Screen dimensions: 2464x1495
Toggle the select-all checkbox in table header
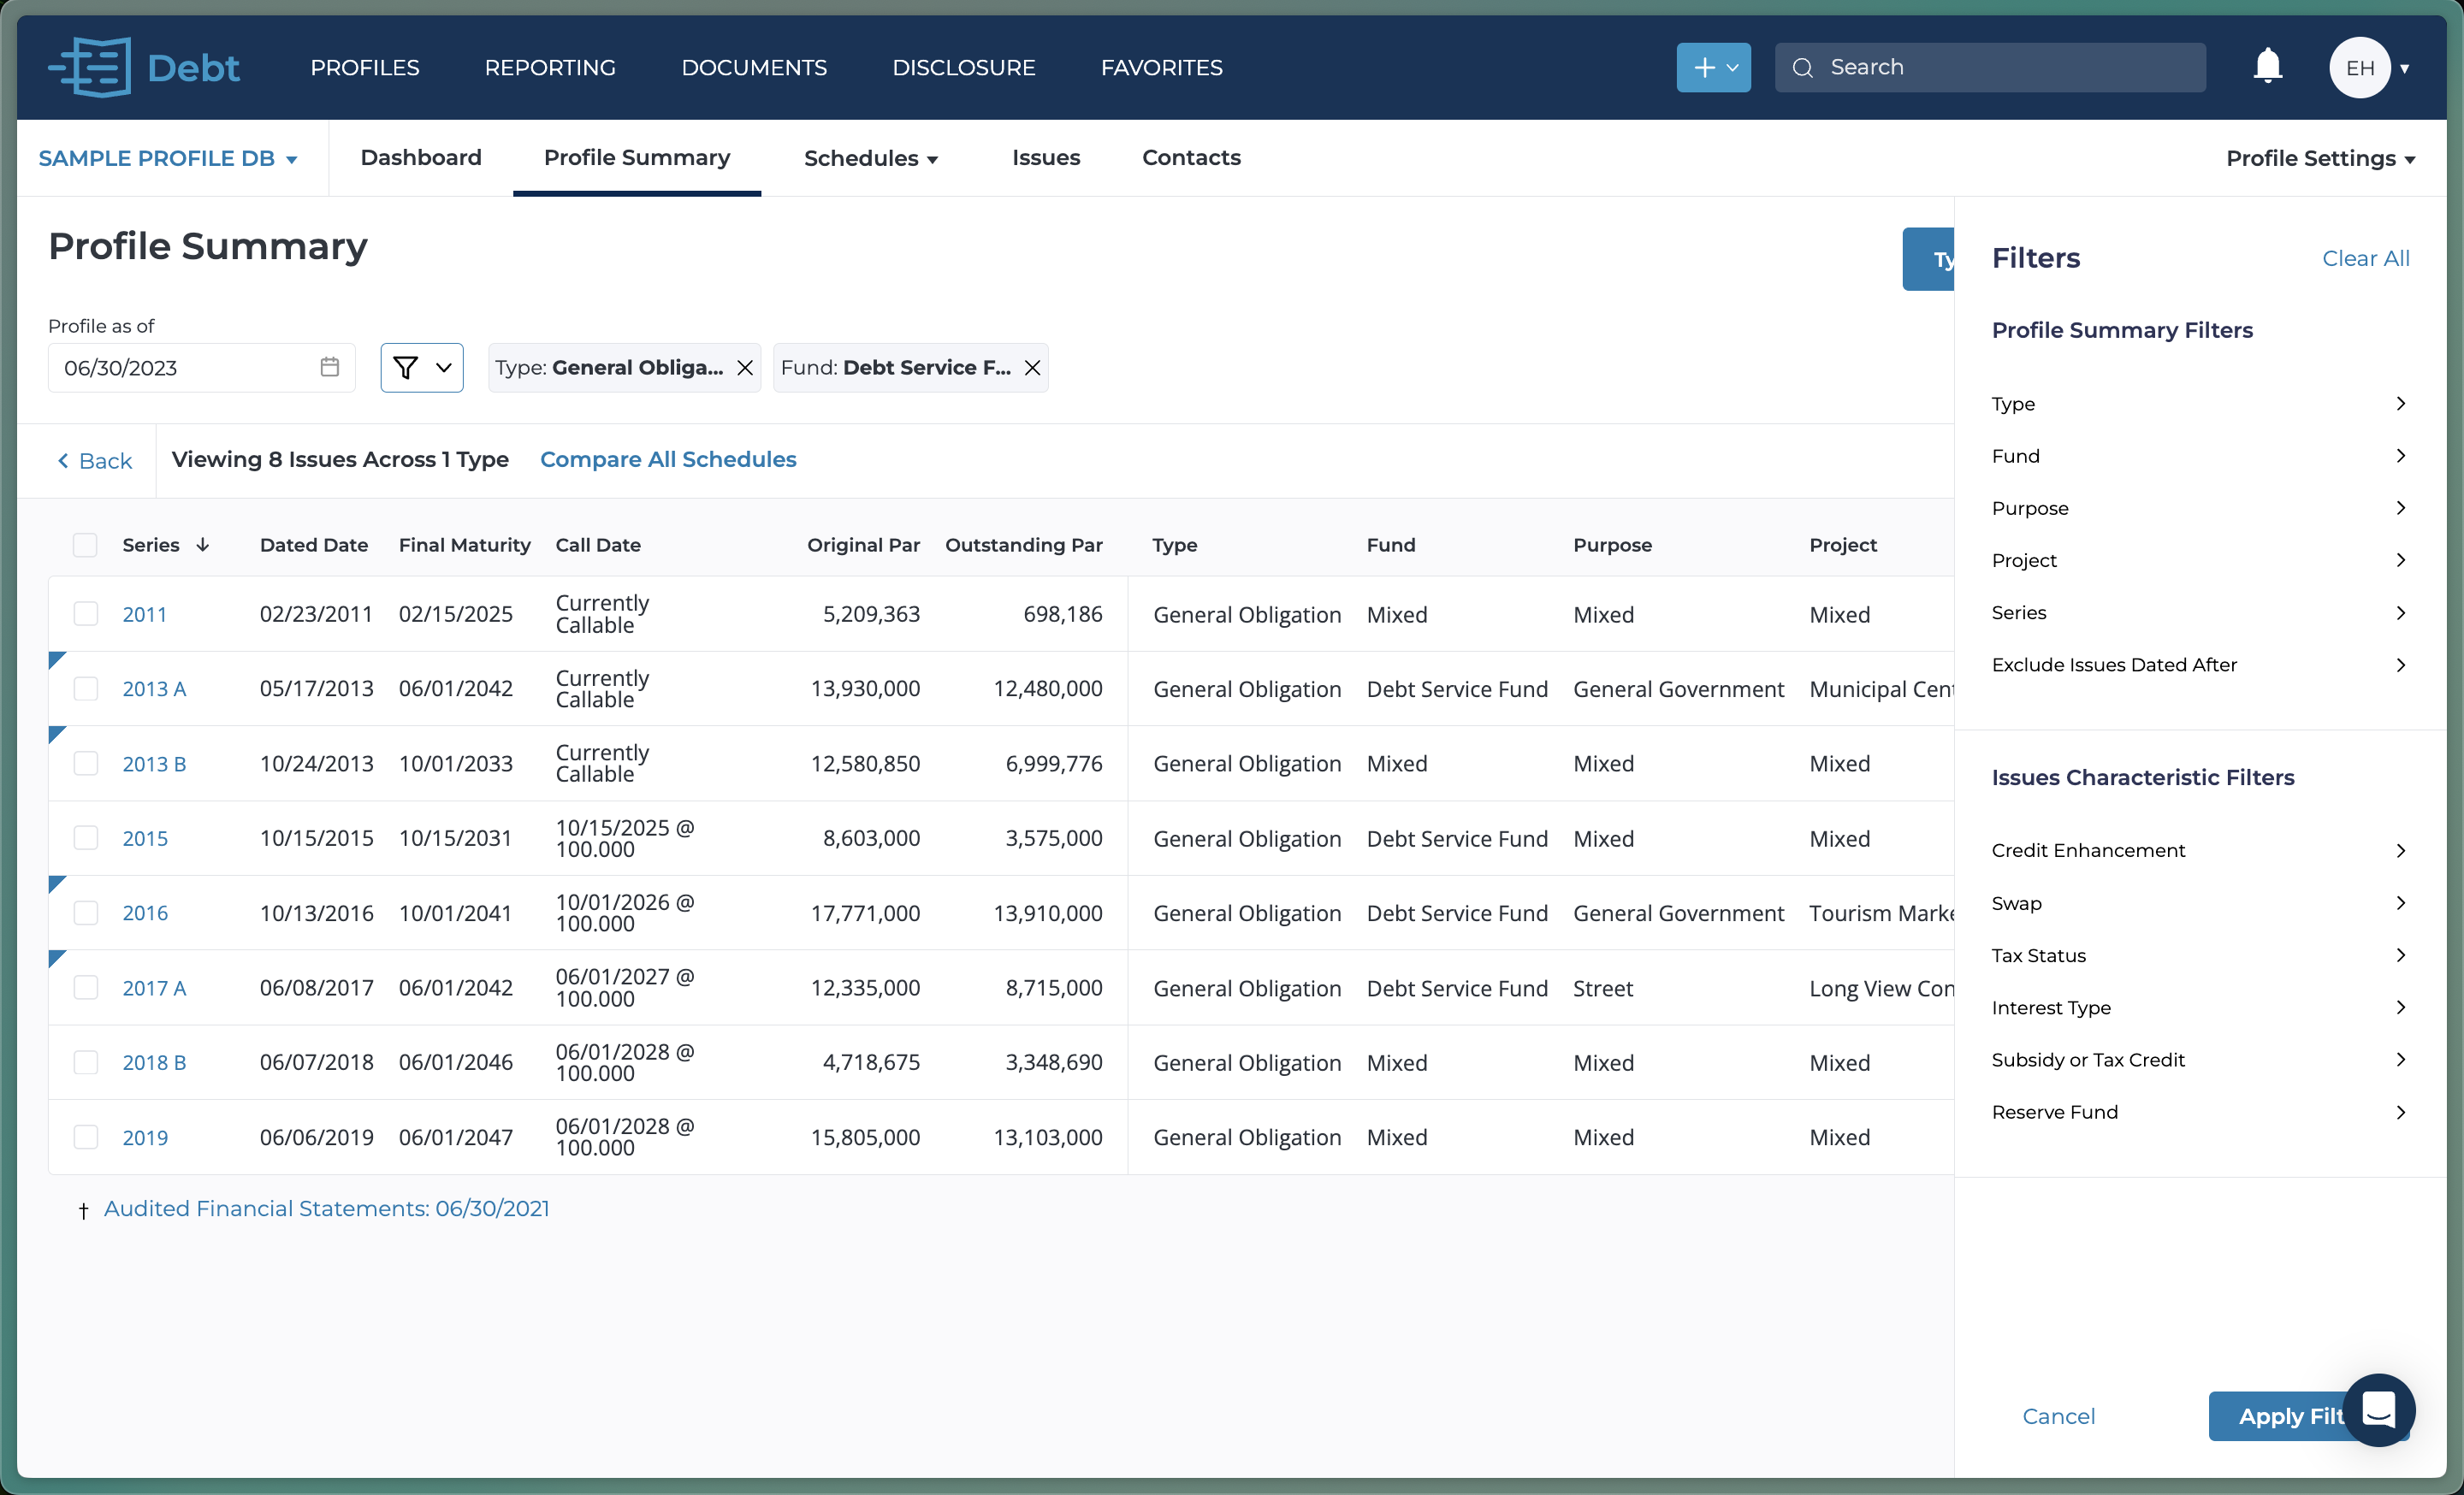pyautogui.click(x=85, y=545)
